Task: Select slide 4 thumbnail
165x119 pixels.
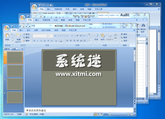Action: click(15, 97)
